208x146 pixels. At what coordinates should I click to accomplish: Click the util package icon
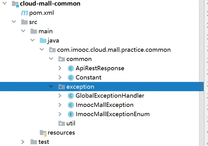click(x=61, y=124)
